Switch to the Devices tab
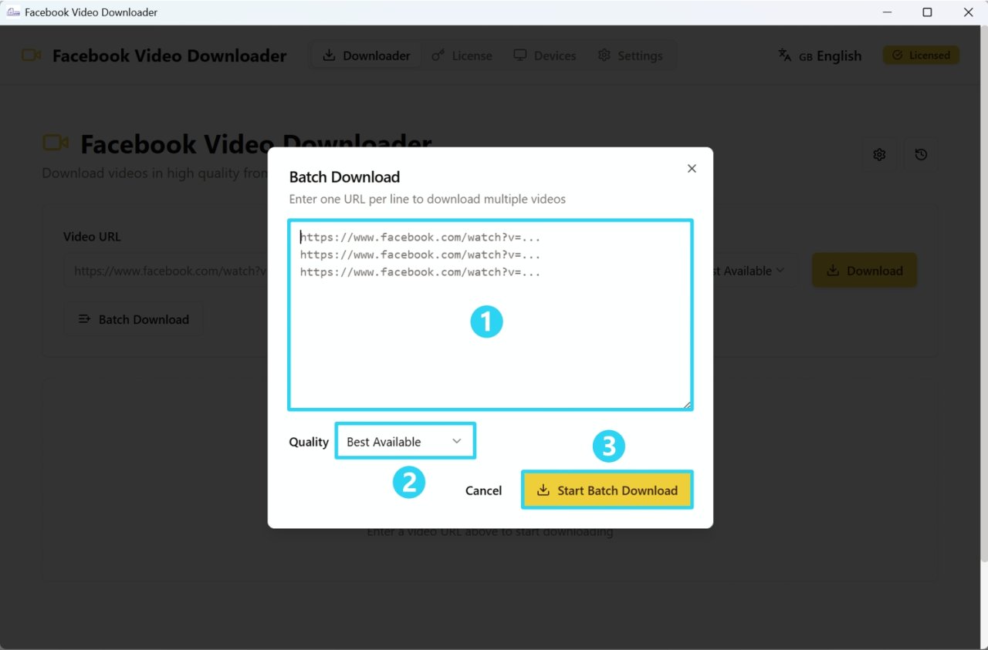988x650 pixels. click(545, 55)
